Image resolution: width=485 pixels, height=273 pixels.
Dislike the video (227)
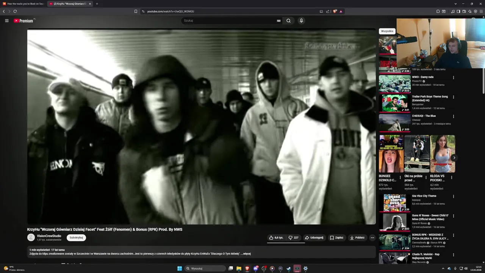click(x=294, y=238)
